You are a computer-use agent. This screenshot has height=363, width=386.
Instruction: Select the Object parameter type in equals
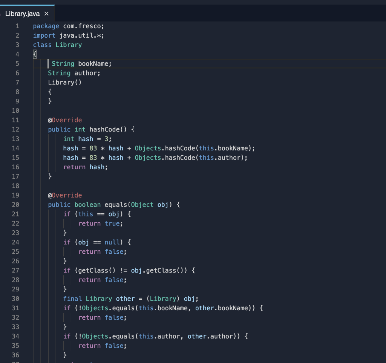(x=142, y=204)
